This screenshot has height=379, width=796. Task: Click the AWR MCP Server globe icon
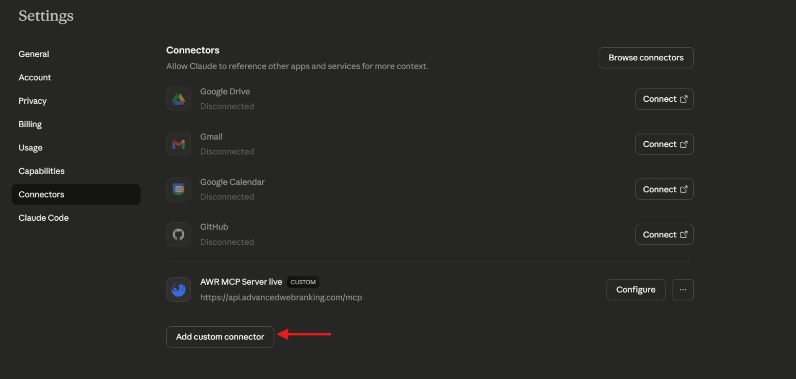[178, 289]
